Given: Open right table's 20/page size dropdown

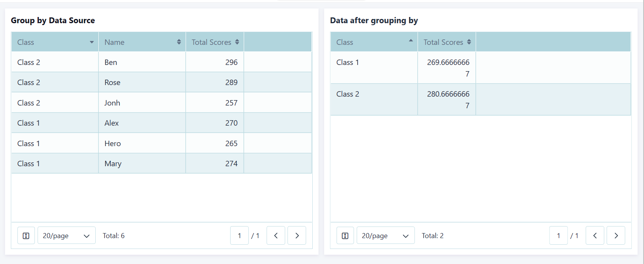Looking at the screenshot, I should 385,236.
